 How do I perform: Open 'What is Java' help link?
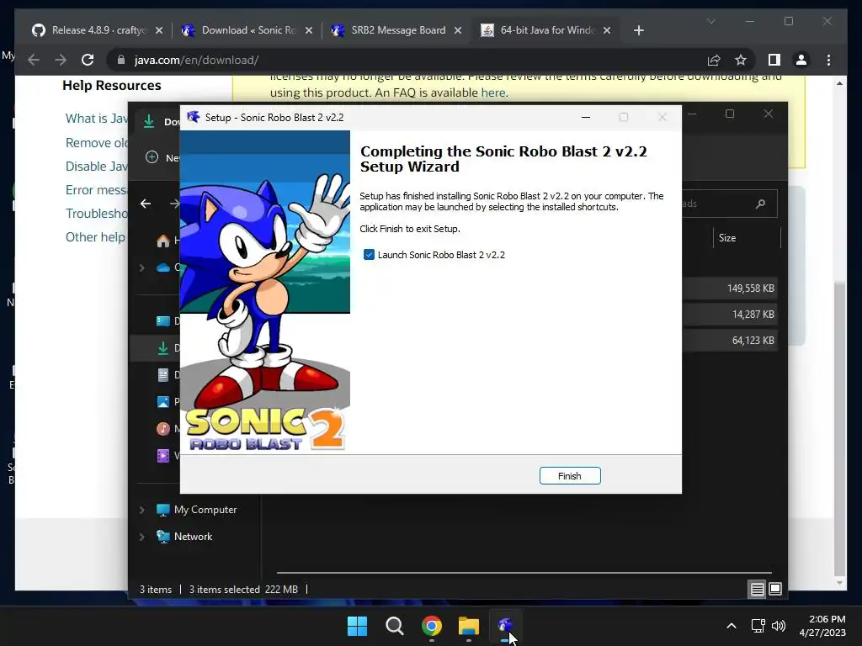[x=97, y=118]
